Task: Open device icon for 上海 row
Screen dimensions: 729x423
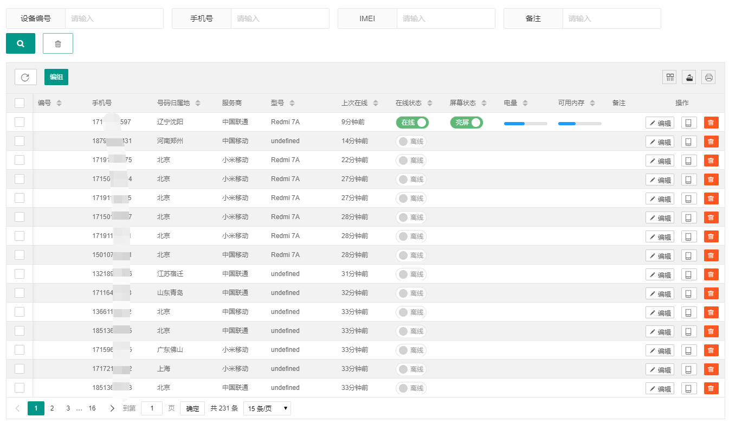Action: click(689, 369)
